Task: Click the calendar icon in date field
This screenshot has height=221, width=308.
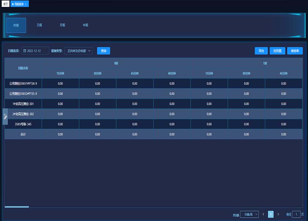Action: pos(25,51)
